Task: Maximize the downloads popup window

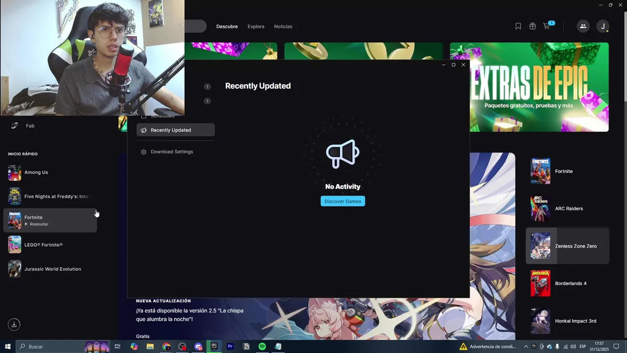Action: pyautogui.click(x=454, y=65)
